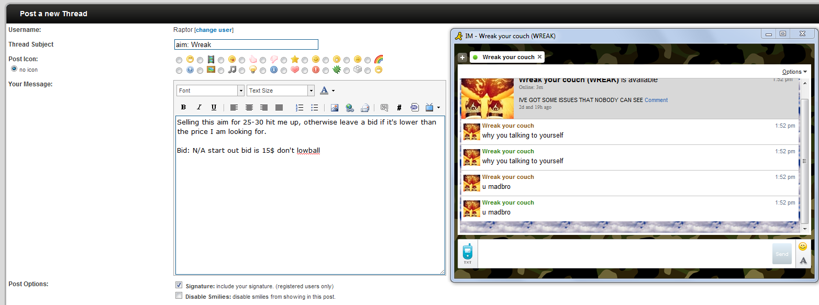Click the '2d and 19h ago' timestamp text

(535, 107)
